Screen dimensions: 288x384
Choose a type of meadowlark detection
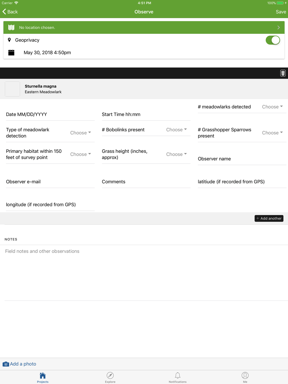[x=80, y=133]
